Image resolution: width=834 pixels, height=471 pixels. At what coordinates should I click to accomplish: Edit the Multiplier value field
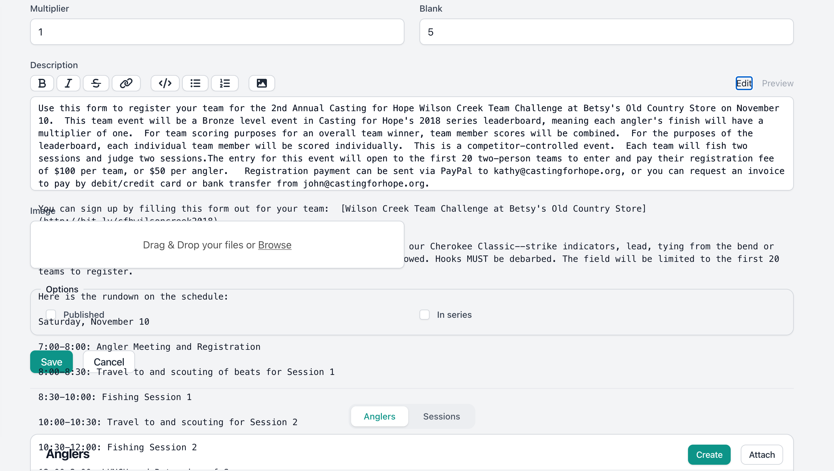217,32
